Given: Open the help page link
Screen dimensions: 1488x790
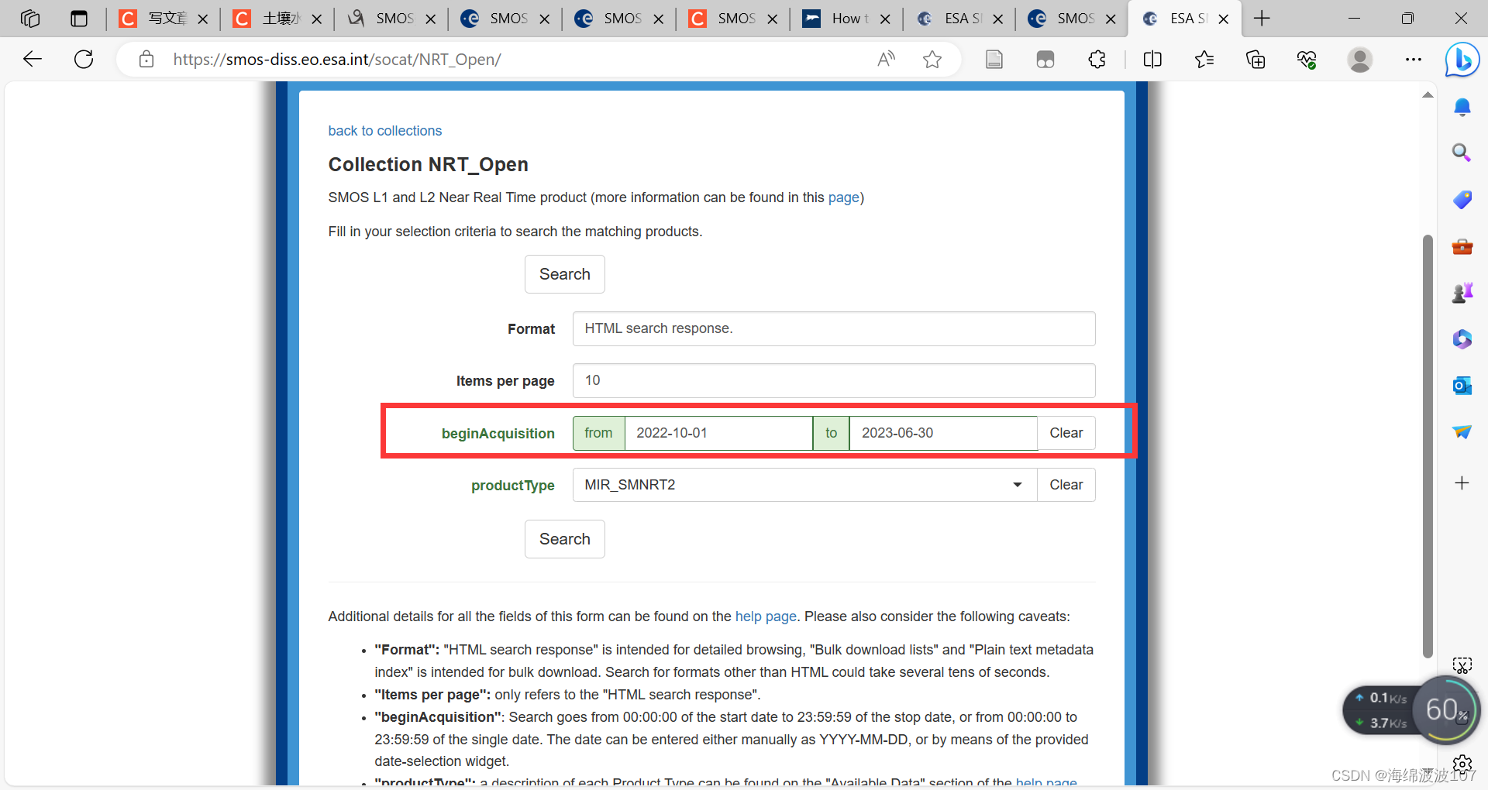Looking at the screenshot, I should click(x=766, y=617).
